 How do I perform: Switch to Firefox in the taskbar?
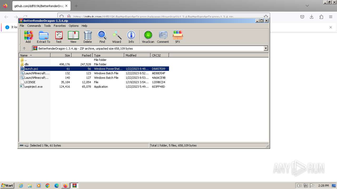tap(65, 186)
